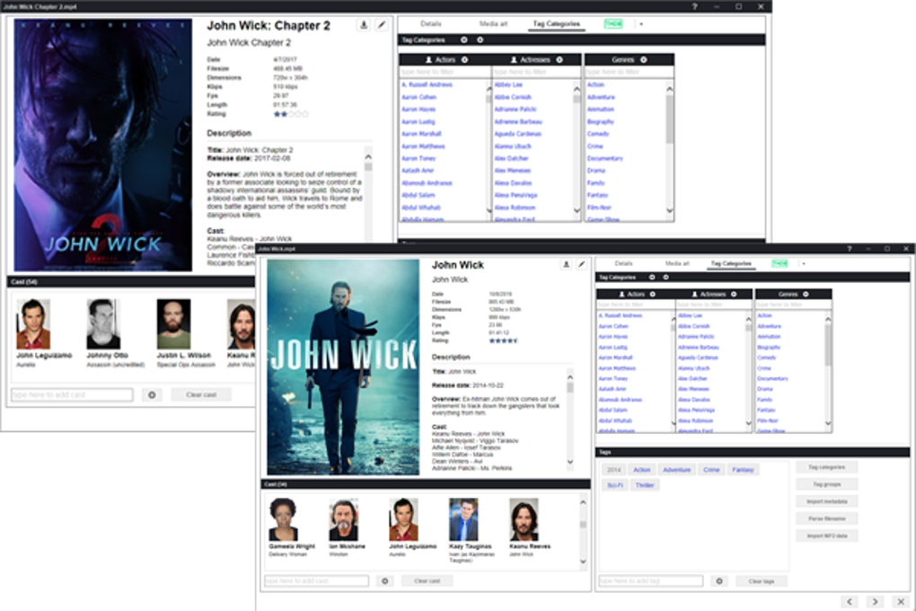This screenshot has width=916, height=611.
Task: Click the up arrow of John Wick description scrollbar
Action: pos(570,377)
